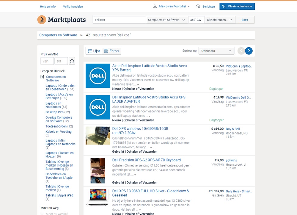Open Dell Inspiron Latitude Accu XPS LADER ADAPTER title
The width and height of the screenshot is (297, 215).
point(149,99)
